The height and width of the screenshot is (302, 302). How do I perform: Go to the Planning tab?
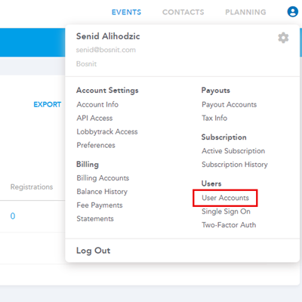[x=245, y=12]
